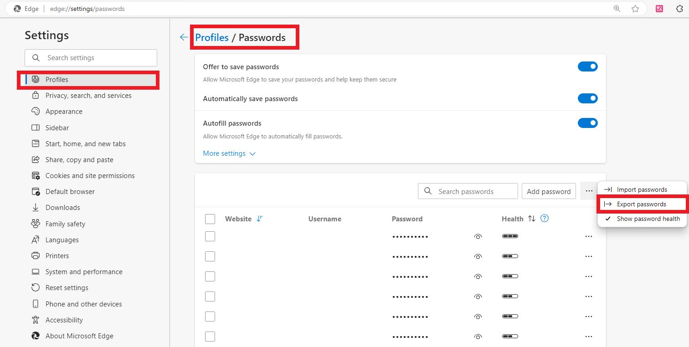Sort by Website arrow icon
Viewport: 689px width, 347px height.
click(260, 219)
